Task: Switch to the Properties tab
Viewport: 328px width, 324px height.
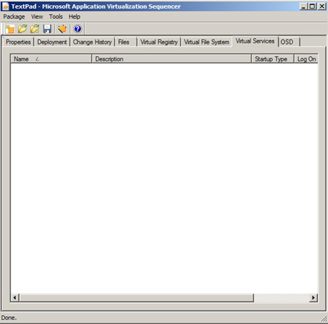Action: tap(18, 42)
